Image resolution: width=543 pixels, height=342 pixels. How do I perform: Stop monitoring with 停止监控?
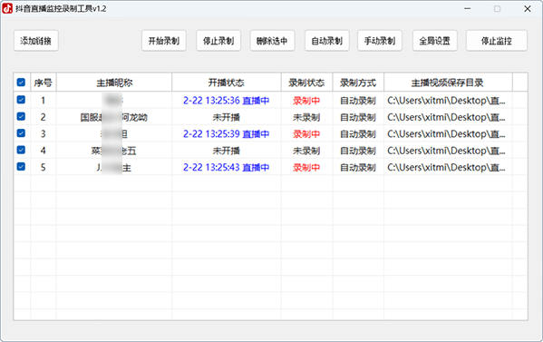tap(497, 41)
